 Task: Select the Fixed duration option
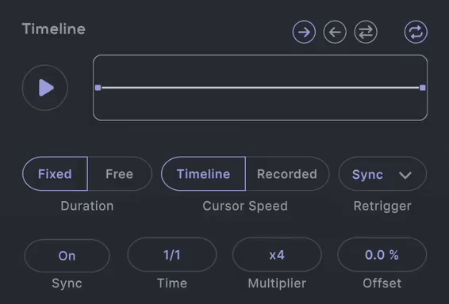click(55, 173)
